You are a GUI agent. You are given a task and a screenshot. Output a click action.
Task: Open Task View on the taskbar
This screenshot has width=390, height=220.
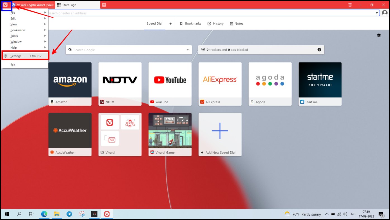click(x=31, y=214)
